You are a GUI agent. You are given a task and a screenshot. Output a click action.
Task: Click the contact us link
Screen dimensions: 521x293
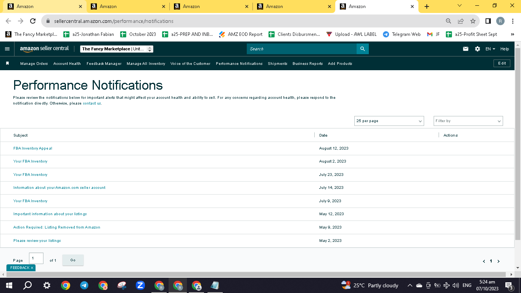92,103
